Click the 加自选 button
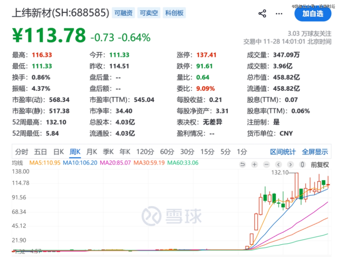341x257 pixels. click(x=313, y=14)
